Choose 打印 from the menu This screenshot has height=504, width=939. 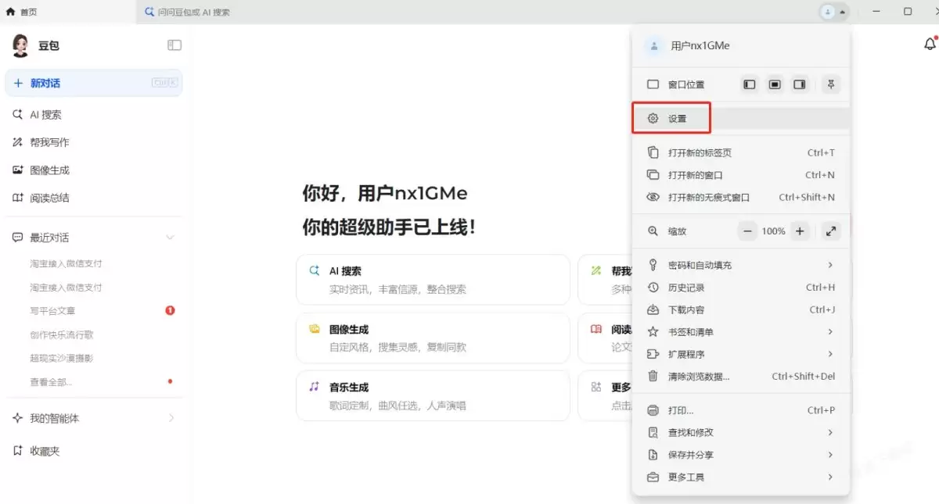[x=740, y=410]
